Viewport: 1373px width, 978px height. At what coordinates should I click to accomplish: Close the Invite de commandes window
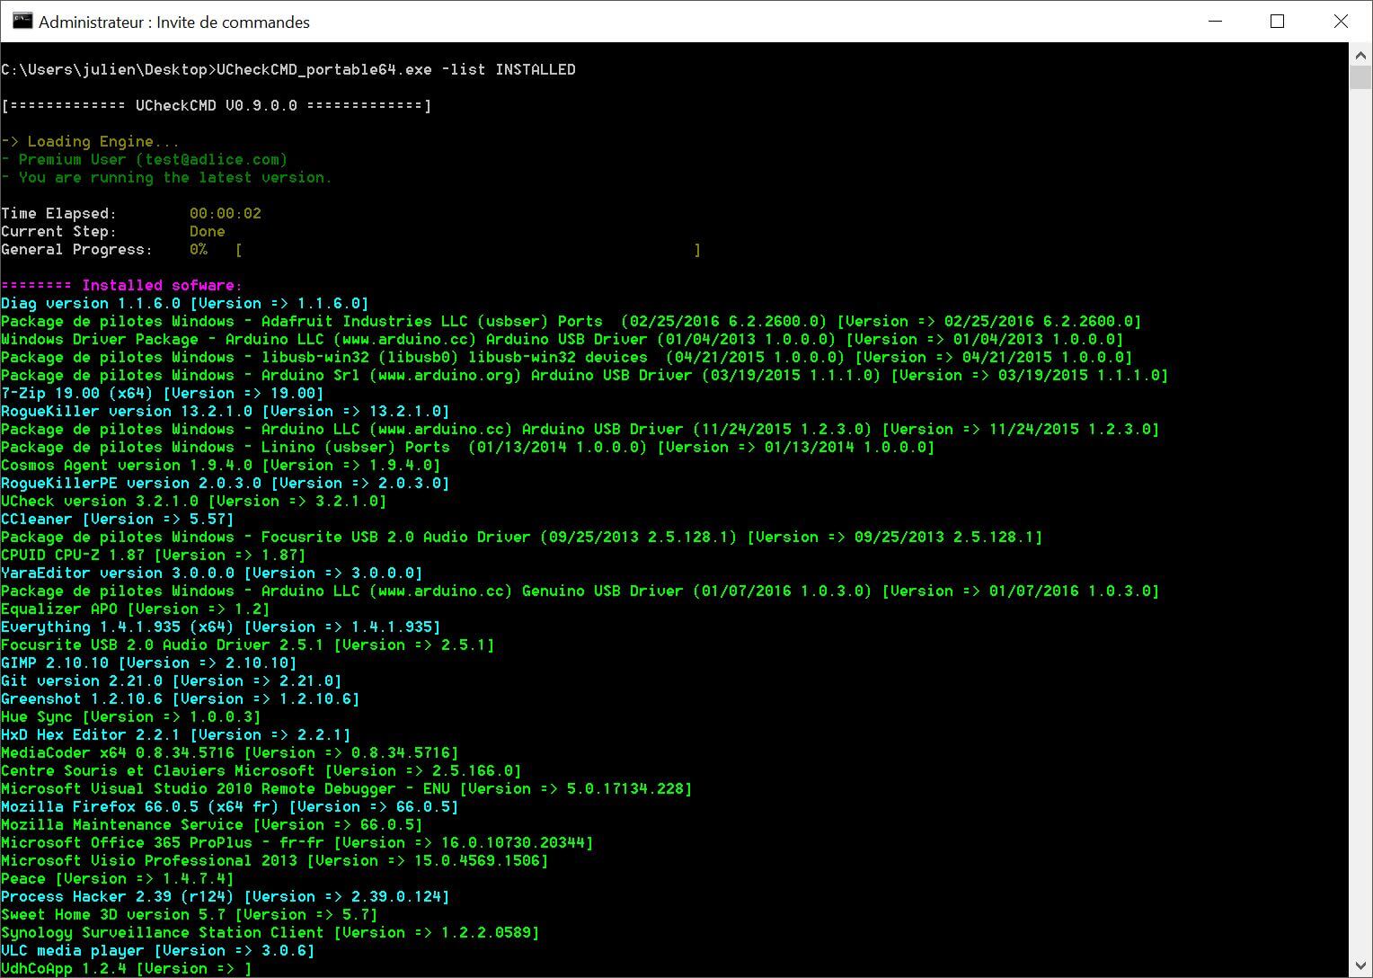pyautogui.click(x=1340, y=22)
